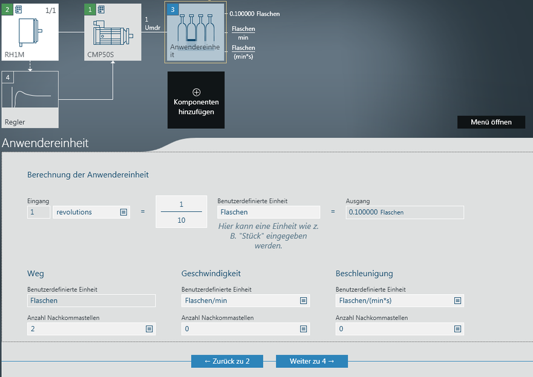533x377 pixels.
Task: Click plus icon to add Komponenten
Action: [x=196, y=92]
